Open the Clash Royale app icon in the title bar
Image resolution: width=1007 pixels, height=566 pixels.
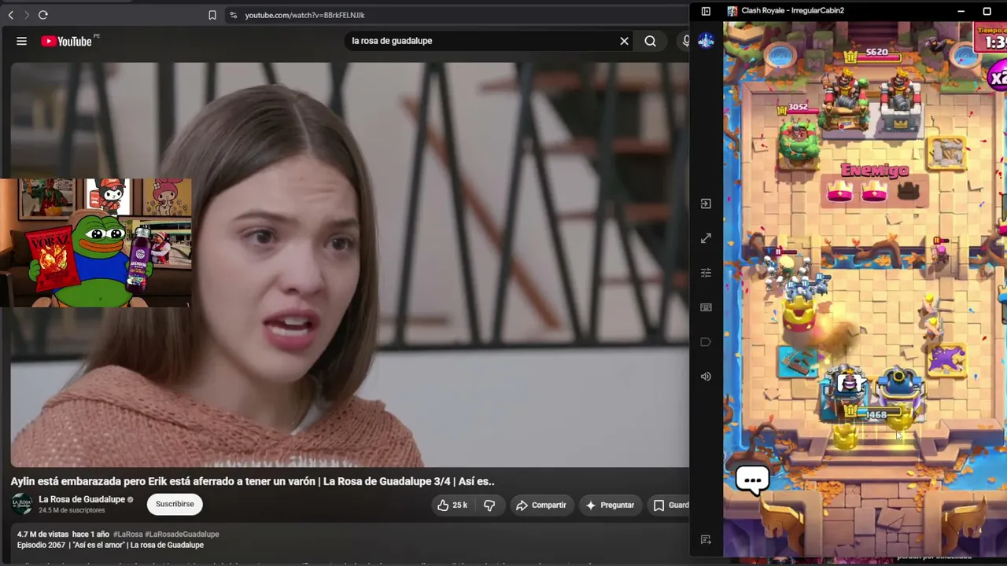point(732,11)
